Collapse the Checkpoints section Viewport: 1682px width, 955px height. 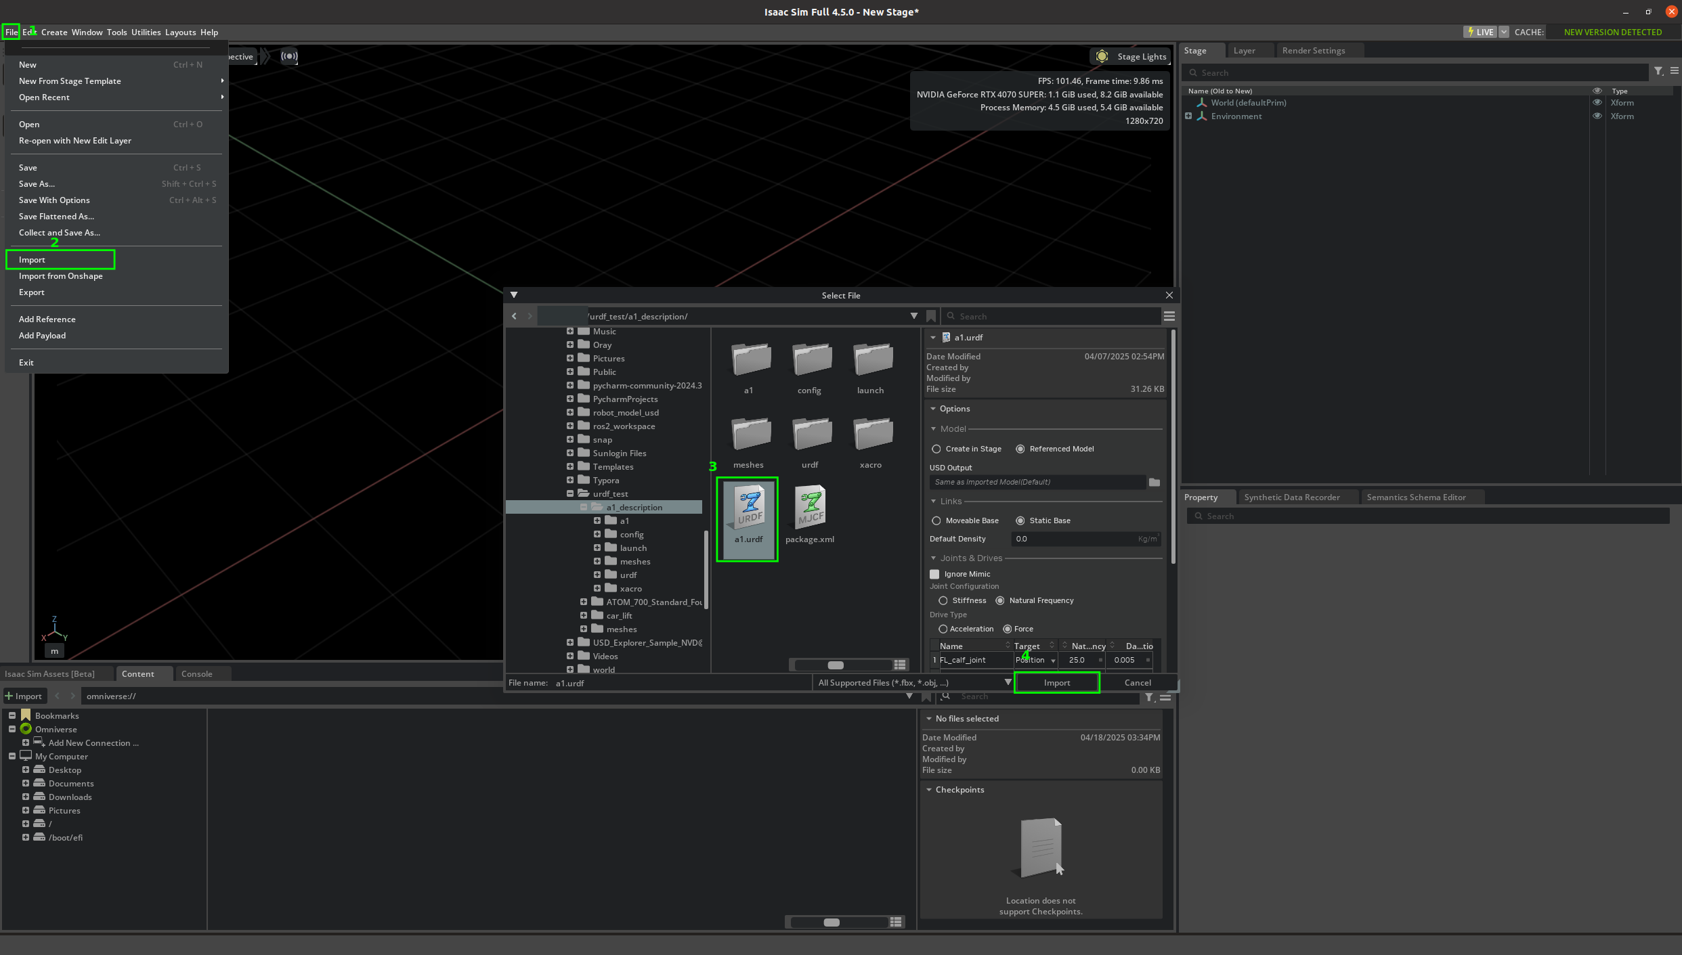(929, 790)
